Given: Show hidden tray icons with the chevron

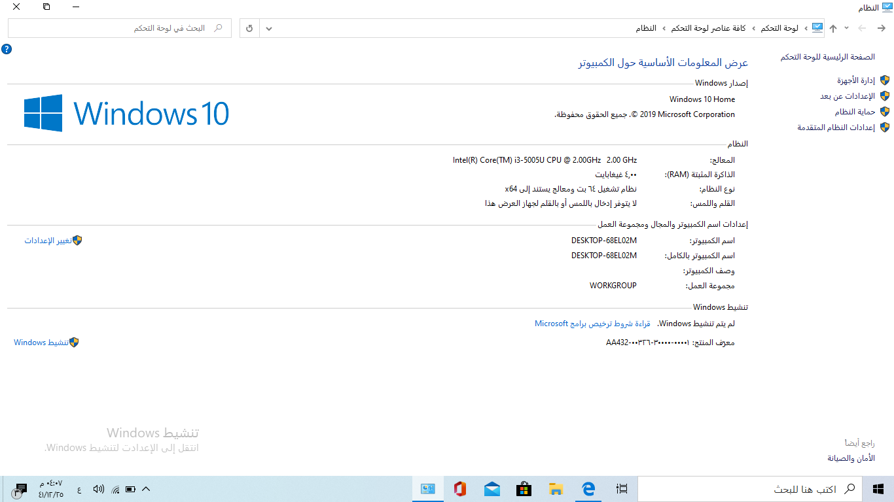Looking at the screenshot, I should [x=146, y=489].
